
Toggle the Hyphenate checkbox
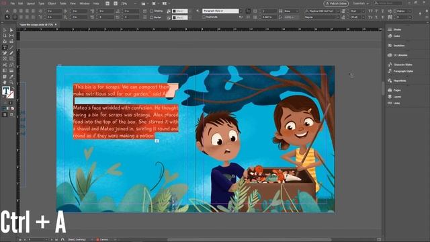tap(204, 17)
